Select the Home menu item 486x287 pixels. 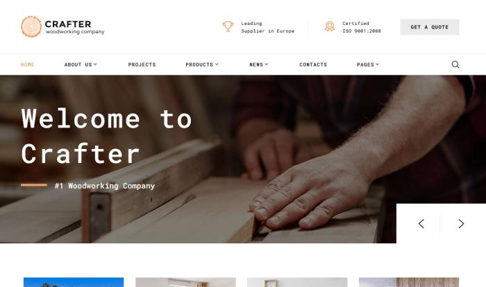(27, 64)
